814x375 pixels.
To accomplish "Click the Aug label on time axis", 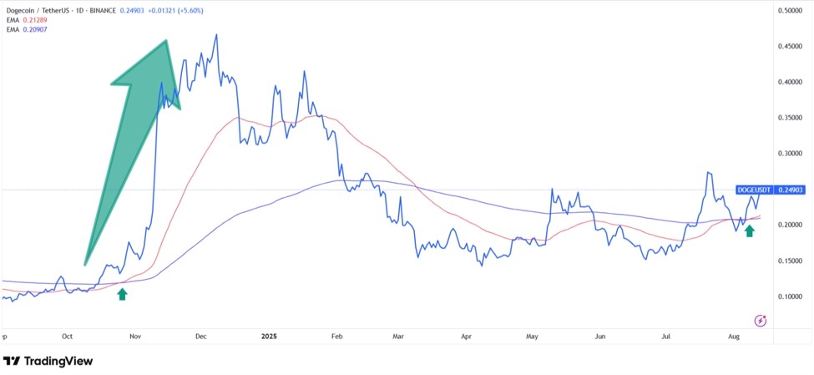I will (732, 336).
